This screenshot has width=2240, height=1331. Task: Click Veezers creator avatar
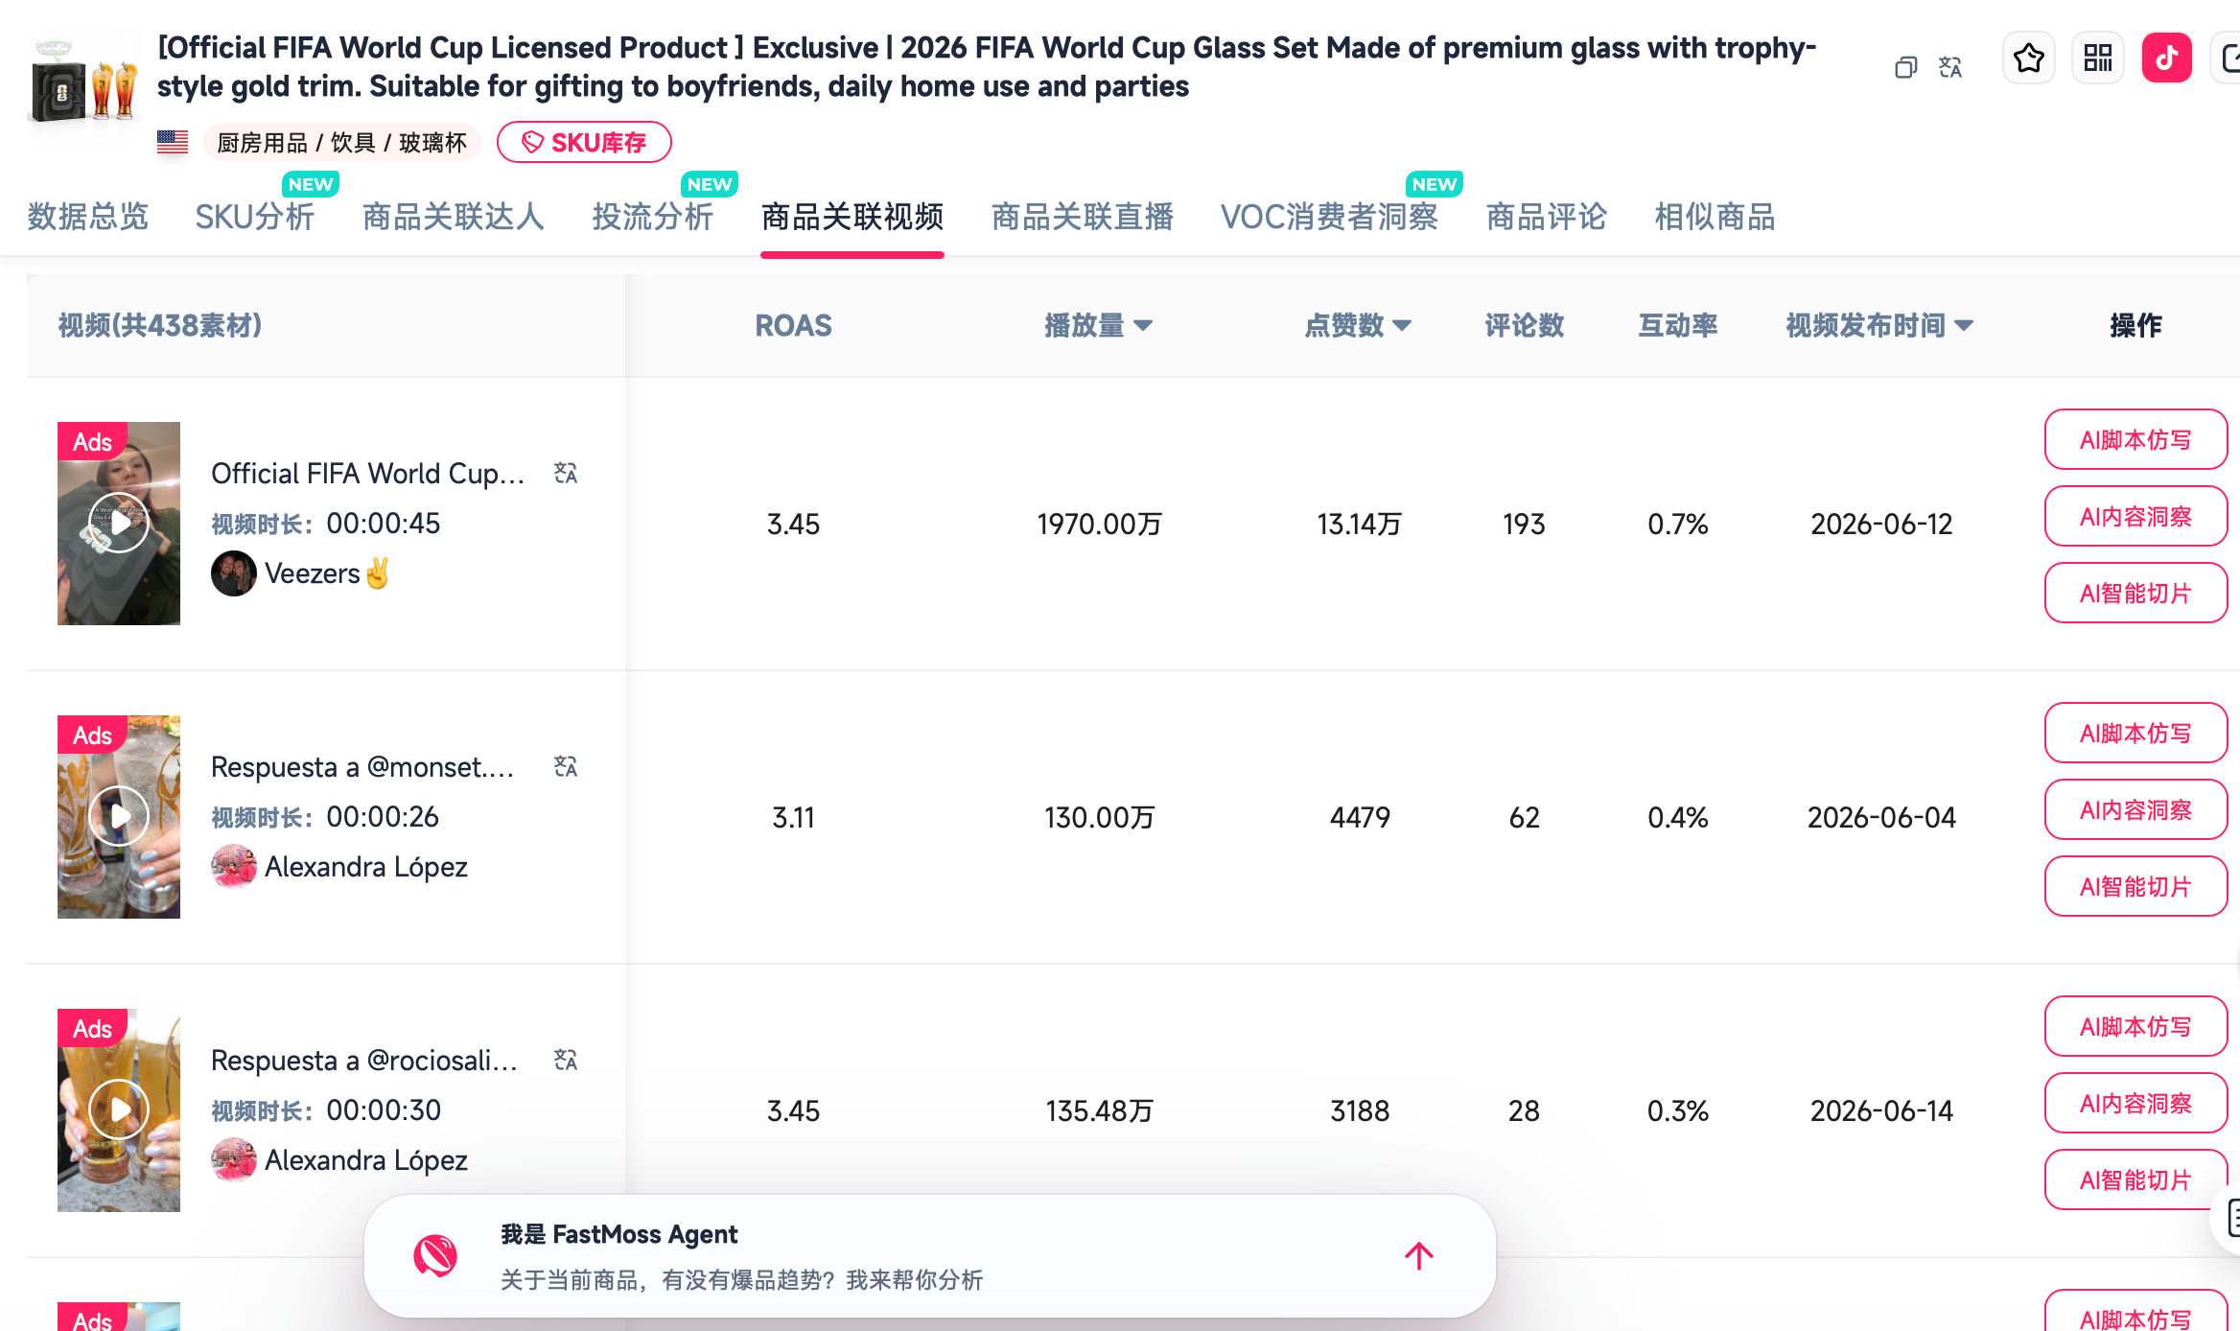coord(233,573)
